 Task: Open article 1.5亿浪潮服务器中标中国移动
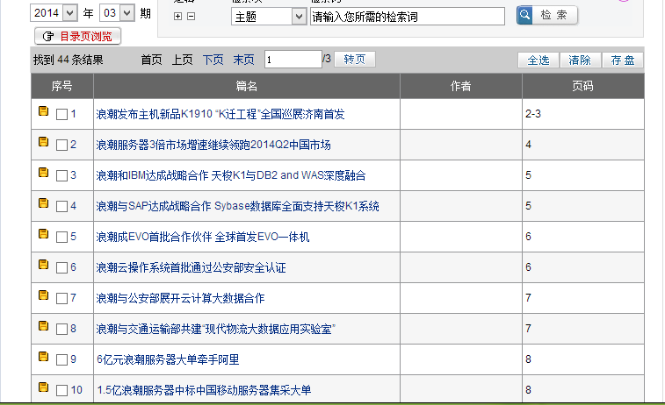(x=204, y=390)
